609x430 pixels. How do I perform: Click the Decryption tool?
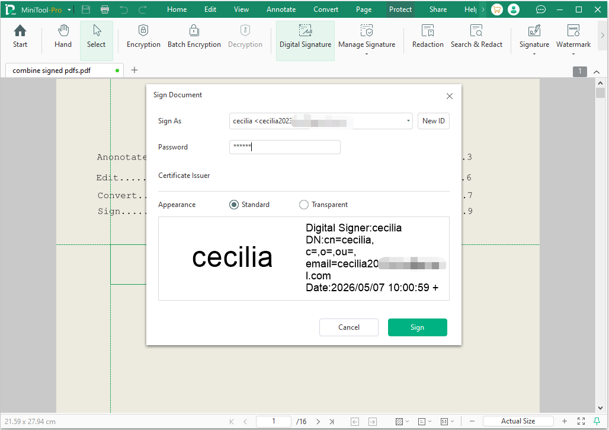click(x=245, y=37)
